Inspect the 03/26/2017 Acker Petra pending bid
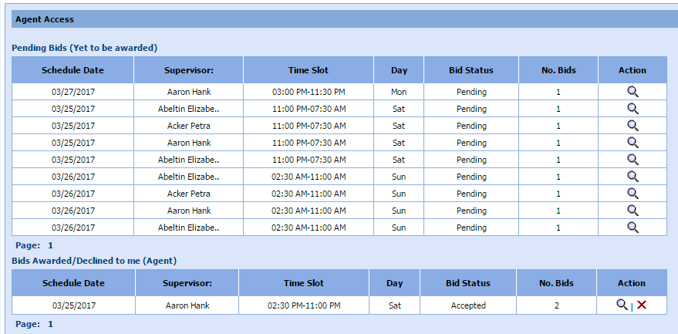The width and height of the screenshot is (678, 334). 632,193
